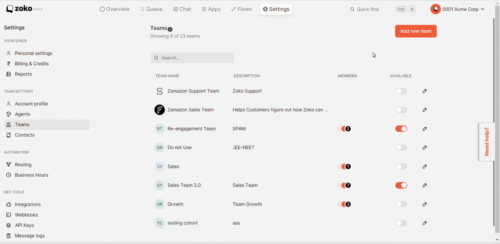Select the Settings tab
Screen dimensions: 500x244
276,9
